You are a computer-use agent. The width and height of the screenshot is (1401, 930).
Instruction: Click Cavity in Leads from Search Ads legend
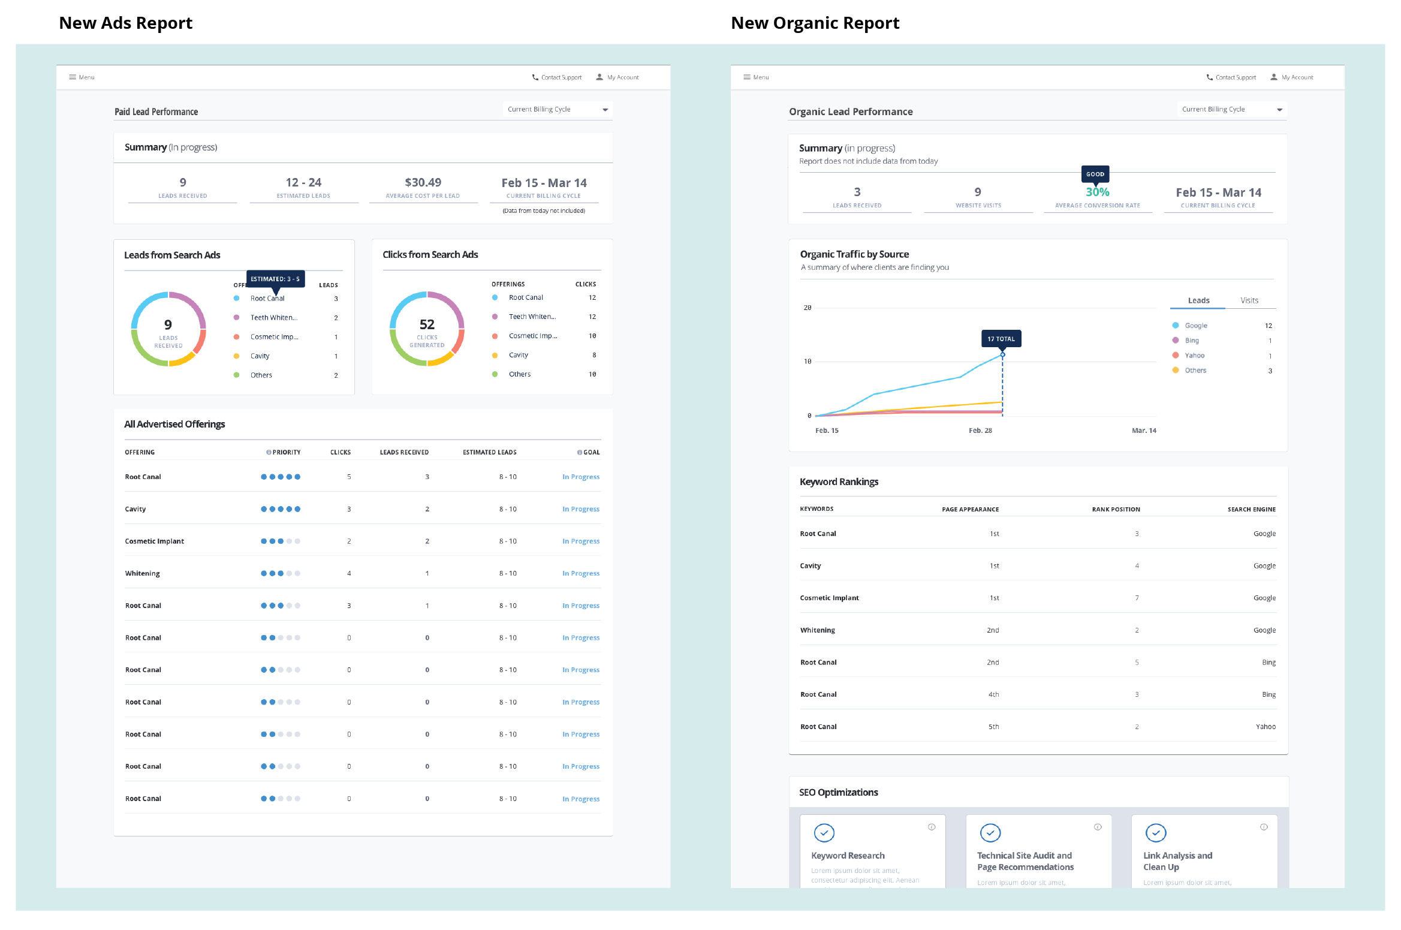pos(260,356)
